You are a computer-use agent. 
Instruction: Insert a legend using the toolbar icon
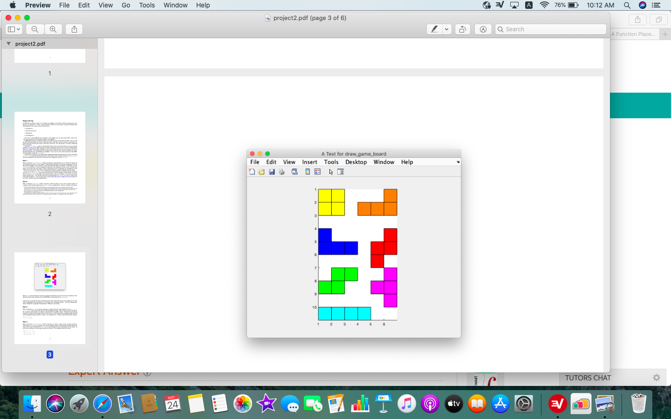coord(317,172)
